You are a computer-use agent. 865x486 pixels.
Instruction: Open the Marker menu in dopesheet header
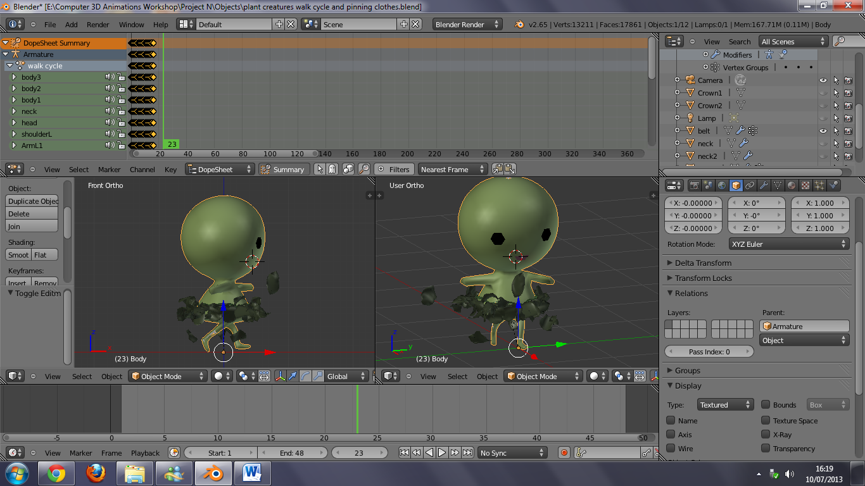[x=110, y=170]
